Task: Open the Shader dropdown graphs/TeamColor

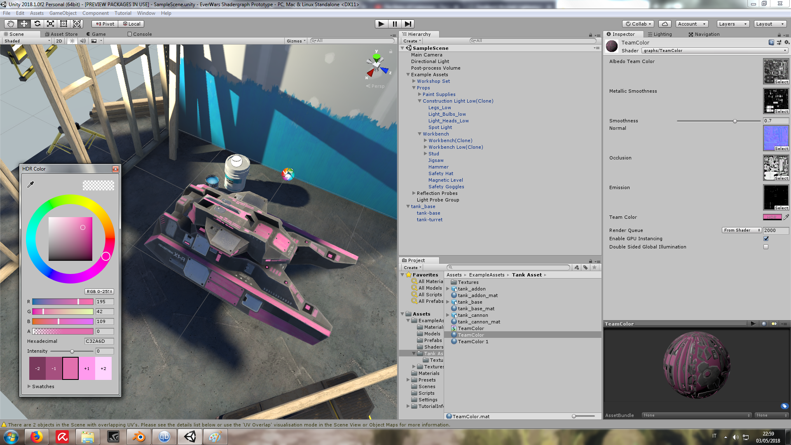Action: click(x=714, y=51)
